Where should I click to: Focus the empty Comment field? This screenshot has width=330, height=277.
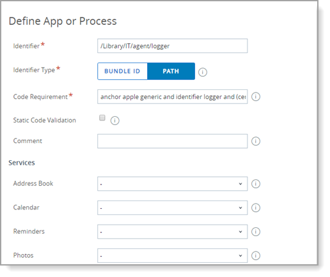[x=172, y=141]
